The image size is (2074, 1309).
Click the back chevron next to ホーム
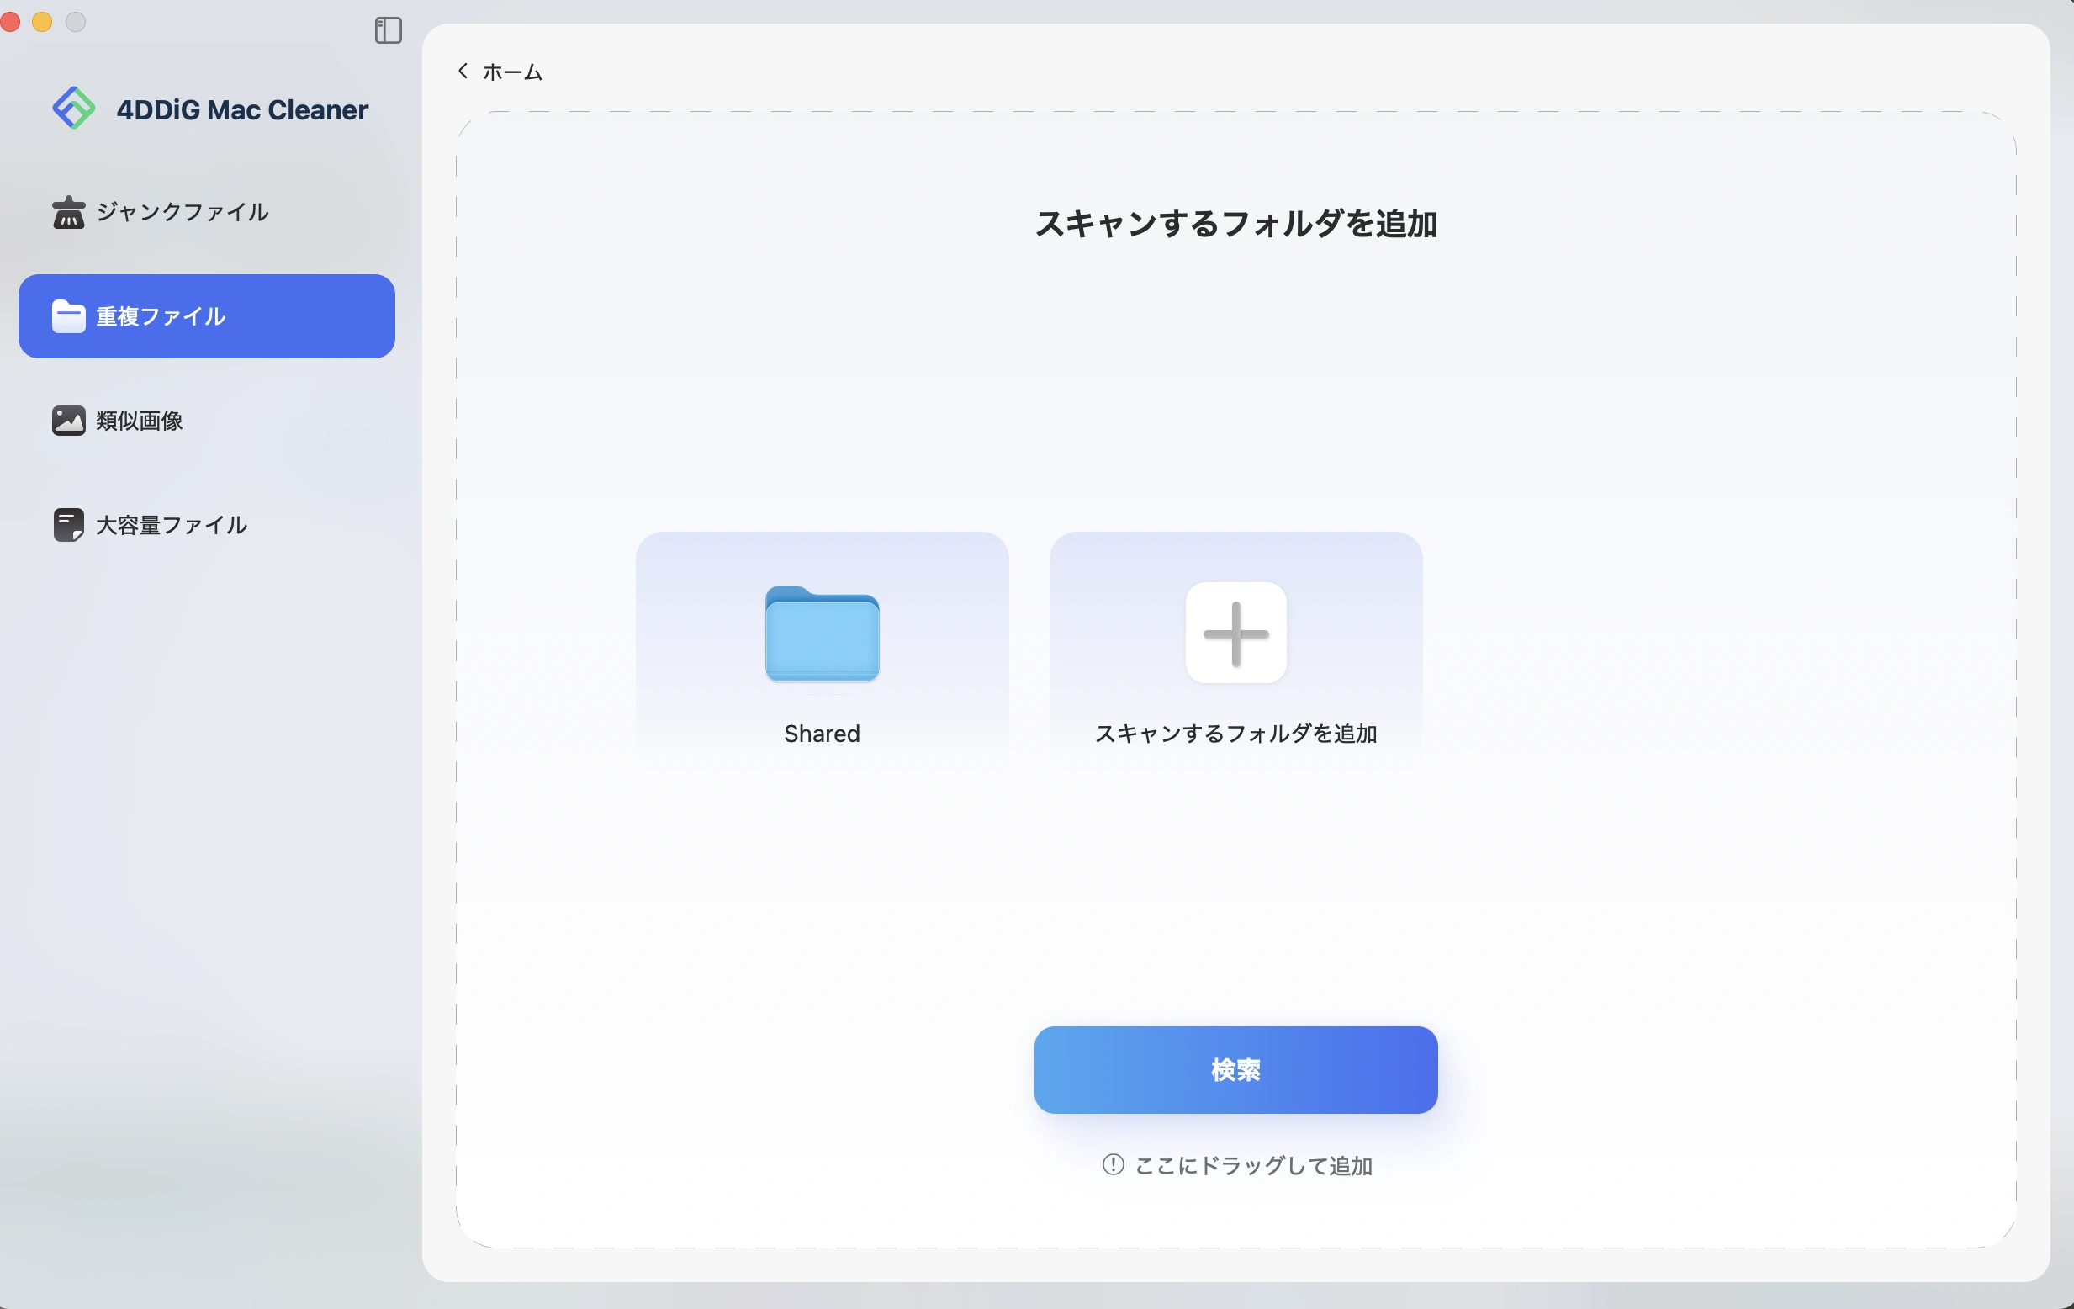pyautogui.click(x=463, y=71)
